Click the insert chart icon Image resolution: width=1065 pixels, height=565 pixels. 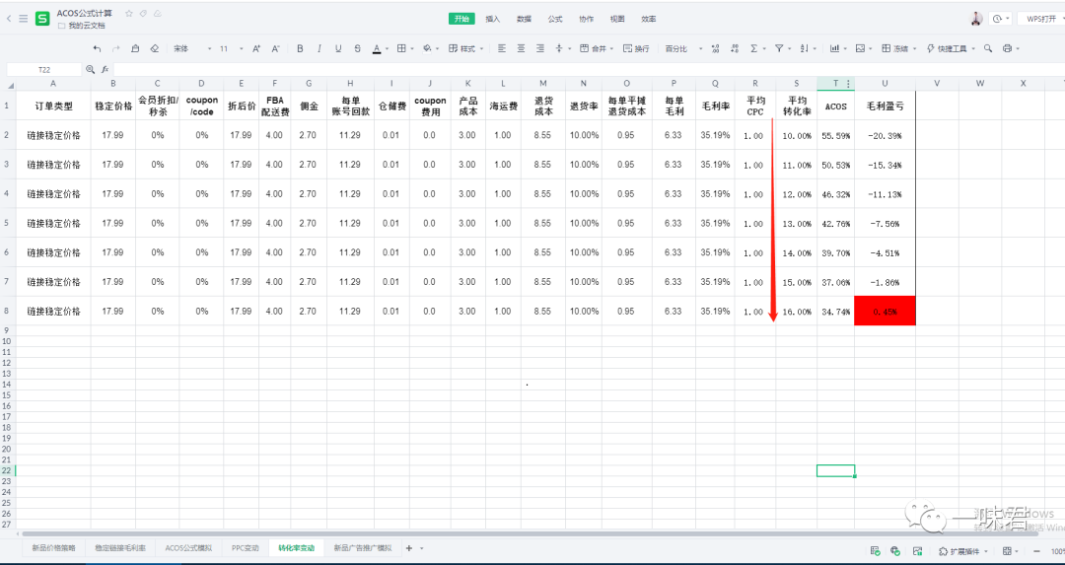pyautogui.click(x=836, y=48)
